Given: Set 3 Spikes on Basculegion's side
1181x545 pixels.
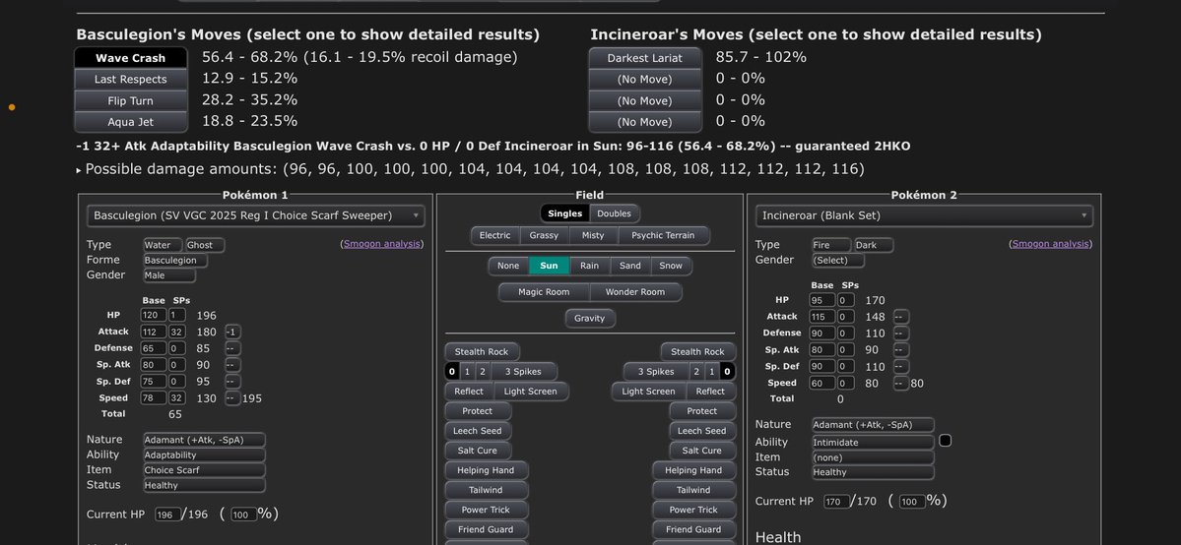Looking at the screenshot, I should click(x=523, y=372).
